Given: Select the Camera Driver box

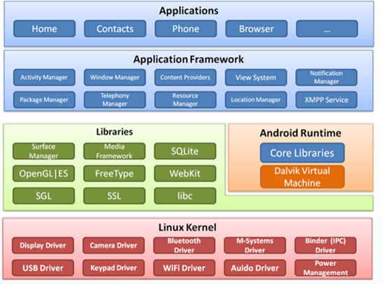Looking at the screenshot, I should click(x=114, y=245).
